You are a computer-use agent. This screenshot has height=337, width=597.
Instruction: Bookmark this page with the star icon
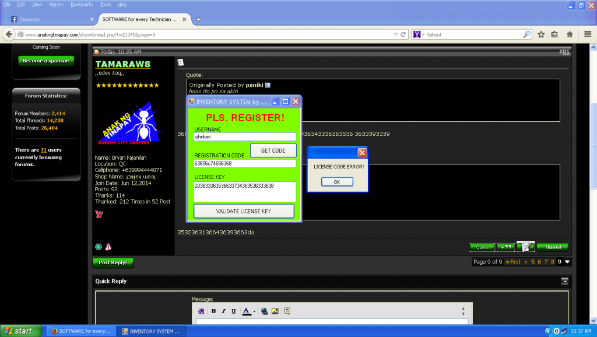541,34
